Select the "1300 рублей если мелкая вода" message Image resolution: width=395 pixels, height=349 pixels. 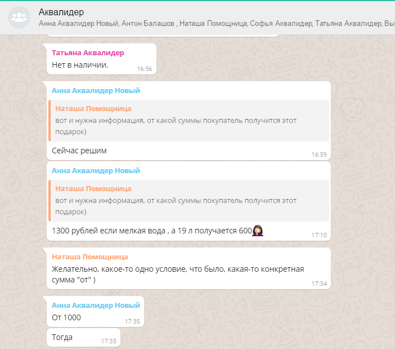coord(152,231)
